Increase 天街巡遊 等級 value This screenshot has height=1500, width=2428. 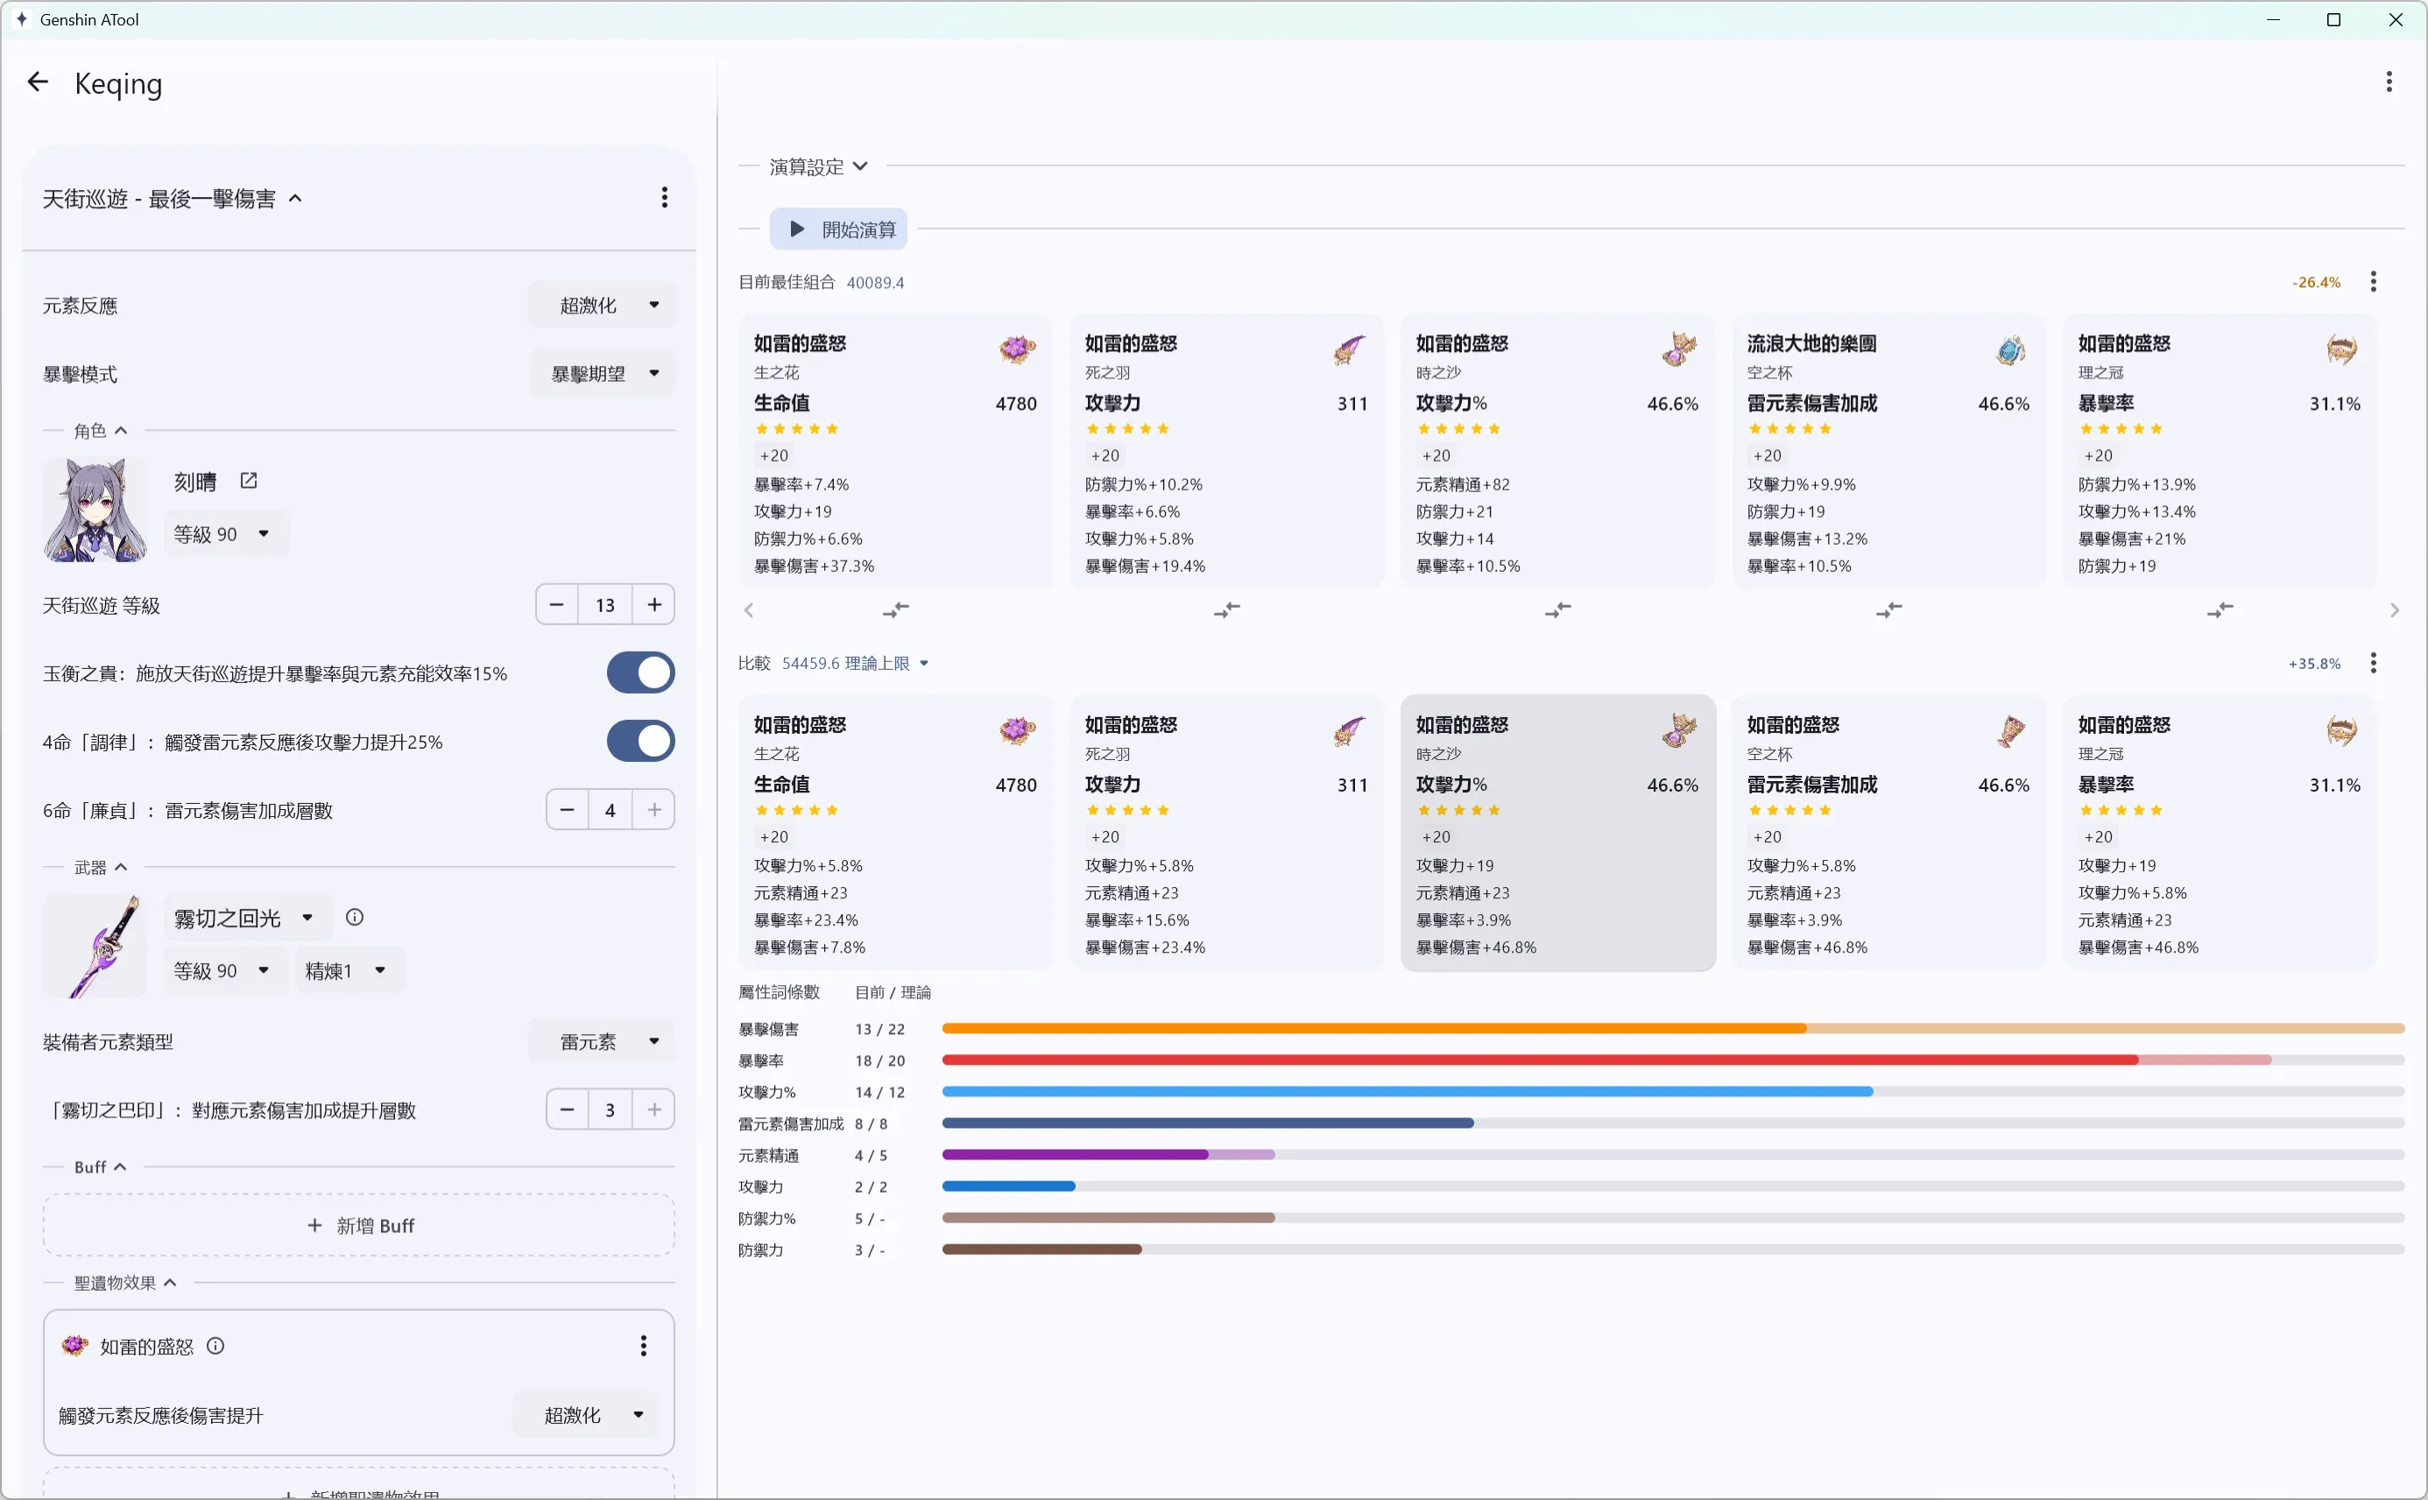(654, 604)
